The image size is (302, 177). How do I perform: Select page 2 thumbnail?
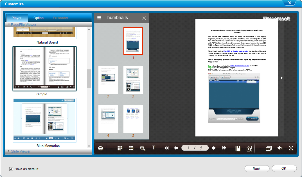108,80
